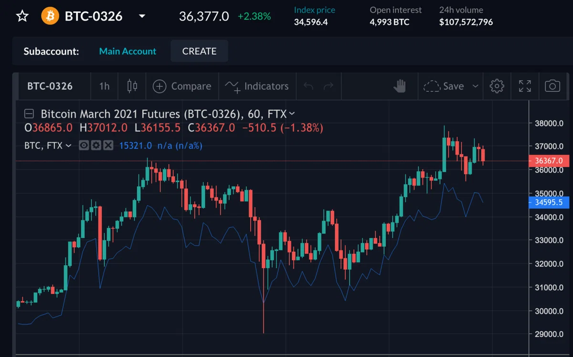This screenshot has height=357, width=573.
Task: Star BTC-0326 as a favorite
Action: 22,16
